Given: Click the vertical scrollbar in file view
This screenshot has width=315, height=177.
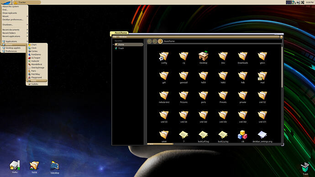Looking at the screenshot, I should 282,67.
